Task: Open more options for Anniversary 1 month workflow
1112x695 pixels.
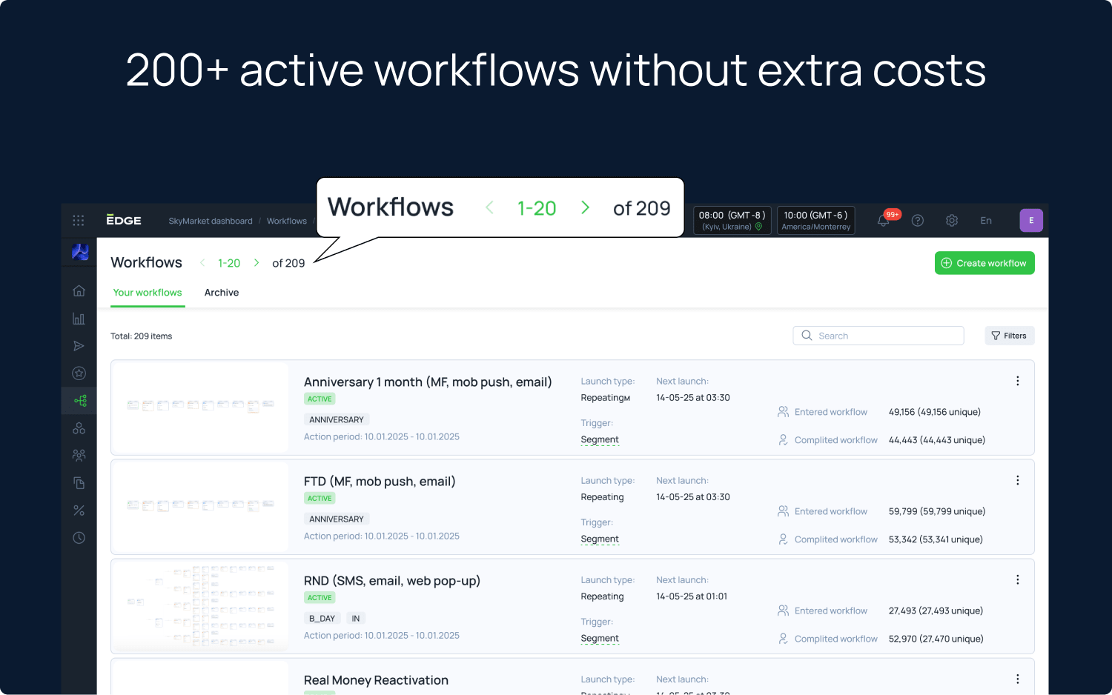Action: (x=1017, y=381)
